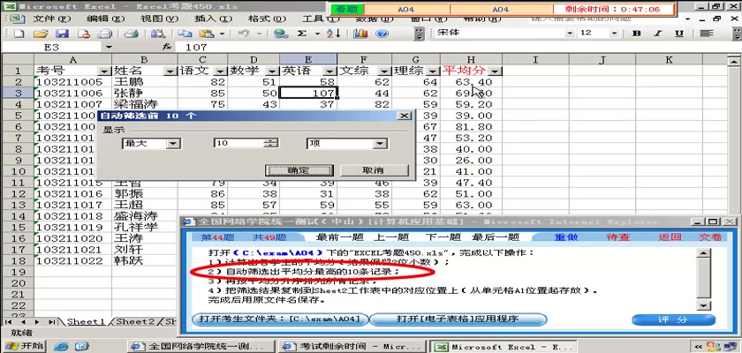This screenshot has height=353, width=742.
Task: Open the 语文 column filter arrow
Action: coord(220,71)
